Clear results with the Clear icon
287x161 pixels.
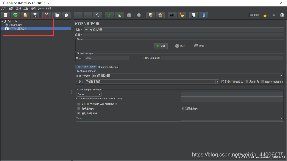pyautogui.click(x=151, y=15)
